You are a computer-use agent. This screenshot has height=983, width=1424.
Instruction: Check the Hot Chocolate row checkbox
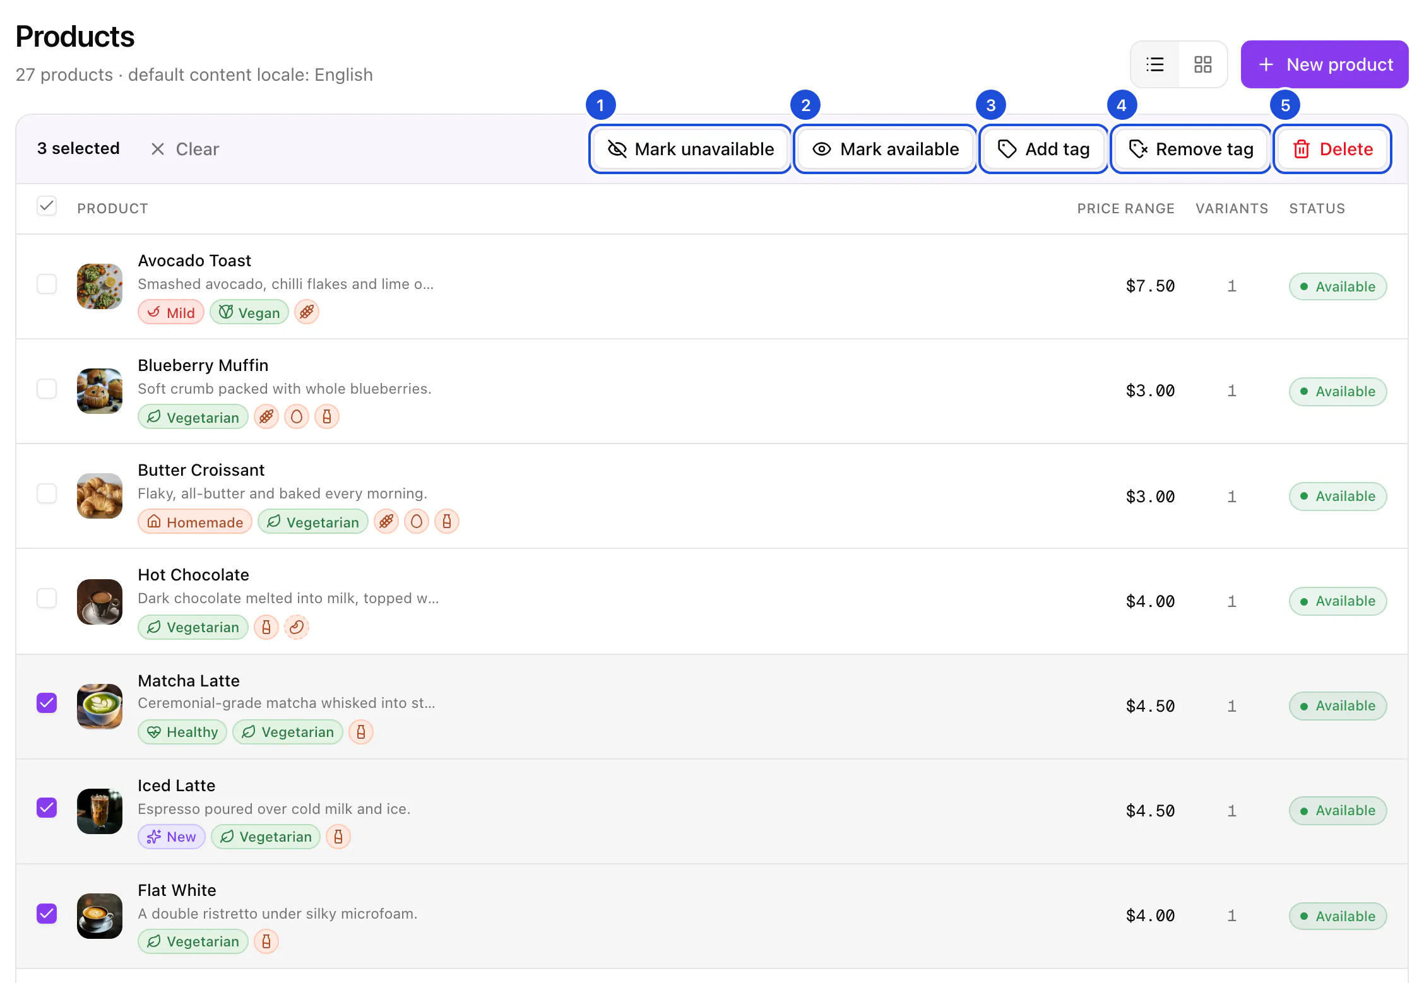point(47,598)
